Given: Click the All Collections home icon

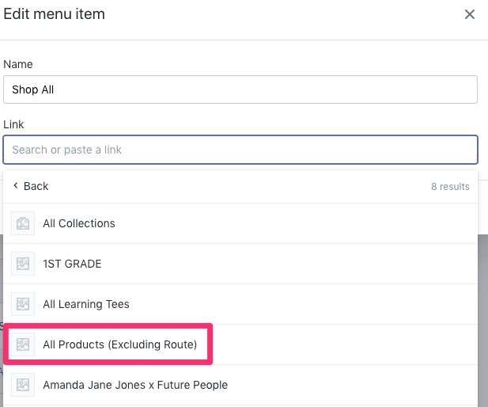Looking at the screenshot, I should point(23,223).
